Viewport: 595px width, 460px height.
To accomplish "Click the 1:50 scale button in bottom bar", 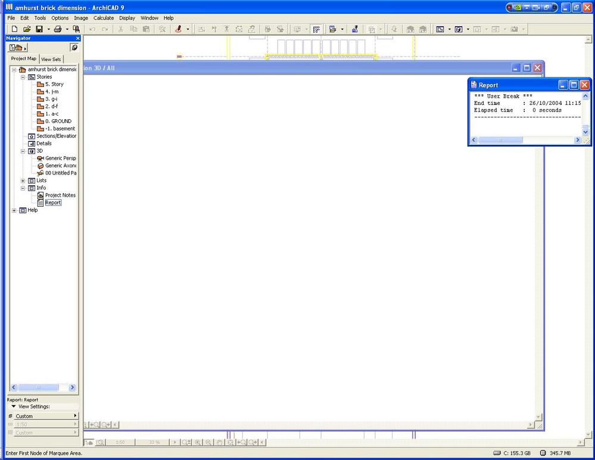I will click(120, 443).
